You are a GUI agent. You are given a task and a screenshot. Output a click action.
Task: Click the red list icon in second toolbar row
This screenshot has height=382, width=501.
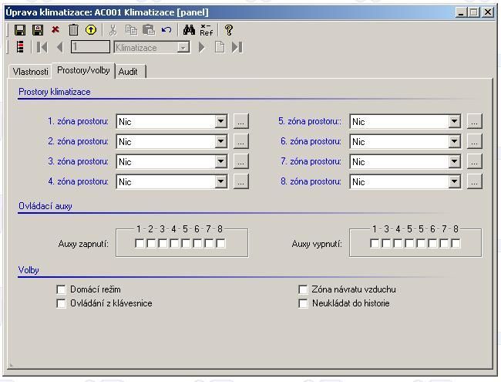(20, 47)
